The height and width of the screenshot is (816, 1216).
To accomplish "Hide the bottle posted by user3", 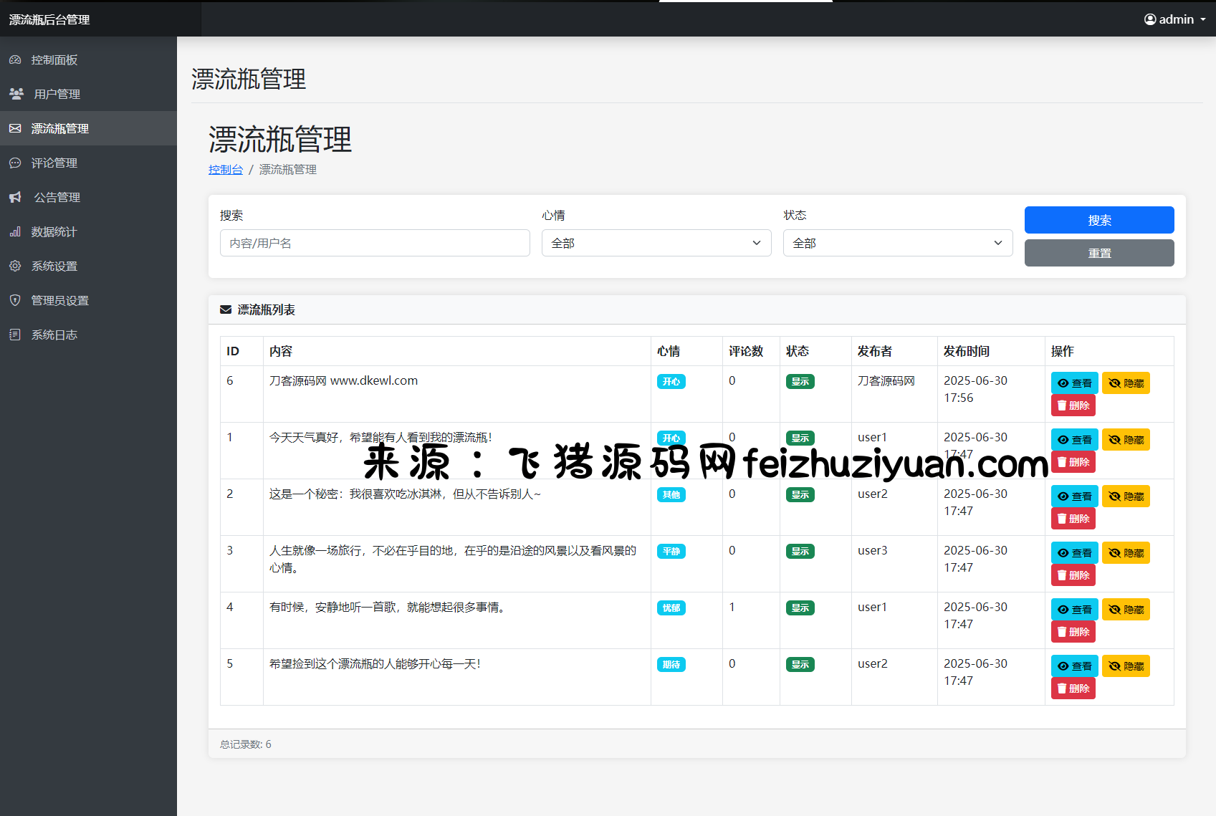I will [x=1125, y=553].
